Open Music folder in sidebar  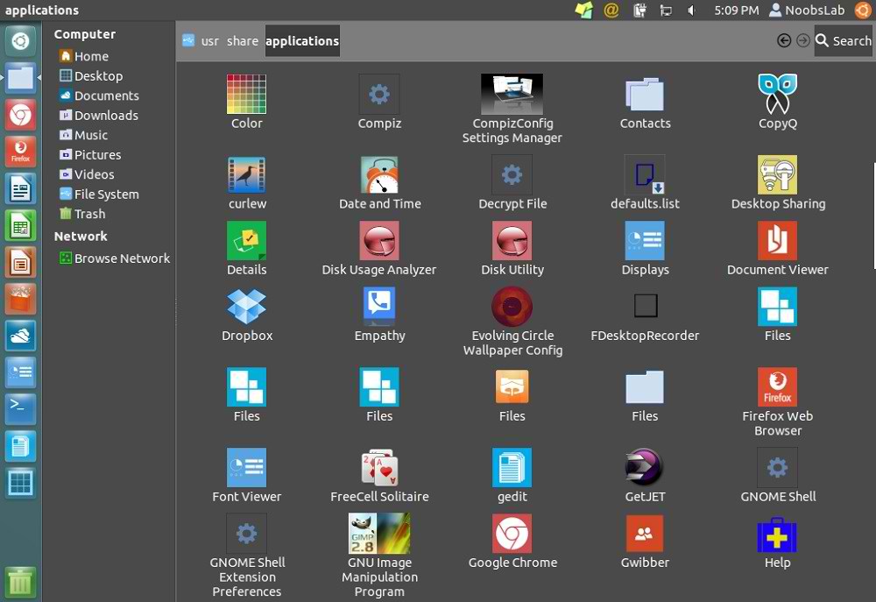click(83, 135)
